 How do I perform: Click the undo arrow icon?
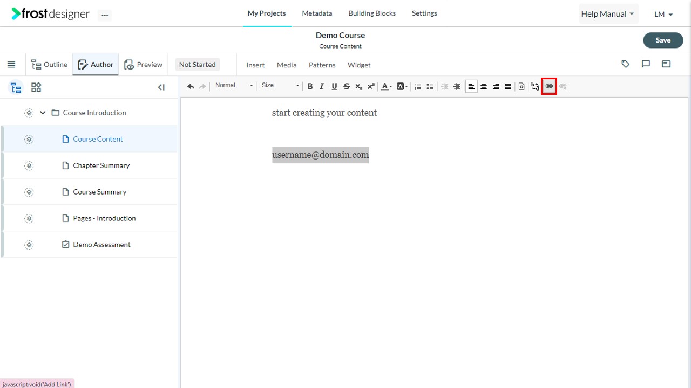(x=191, y=86)
